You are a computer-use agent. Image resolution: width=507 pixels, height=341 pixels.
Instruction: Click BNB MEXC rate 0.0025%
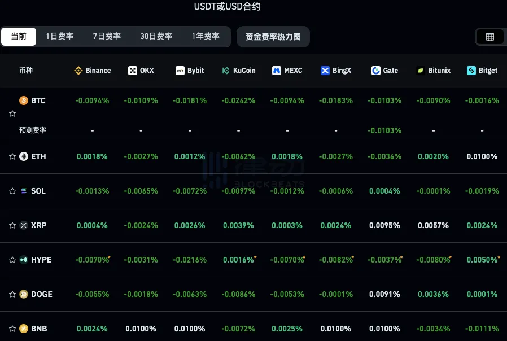pyautogui.click(x=287, y=329)
